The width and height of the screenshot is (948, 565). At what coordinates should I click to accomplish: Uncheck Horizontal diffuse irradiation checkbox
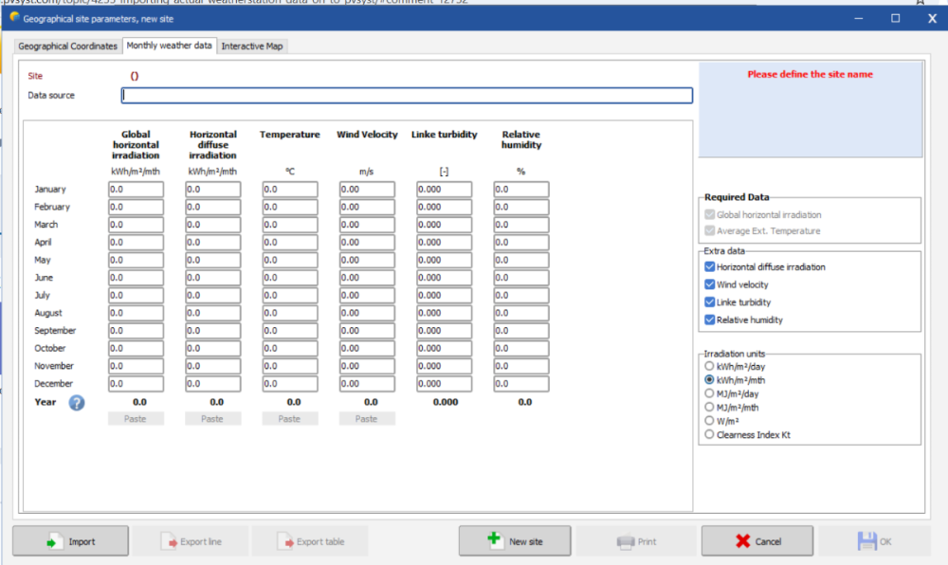710,267
